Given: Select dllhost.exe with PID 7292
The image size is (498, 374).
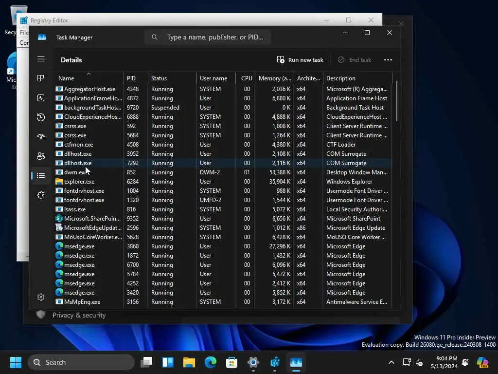Looking at the screenshot, I should (223, 163).
